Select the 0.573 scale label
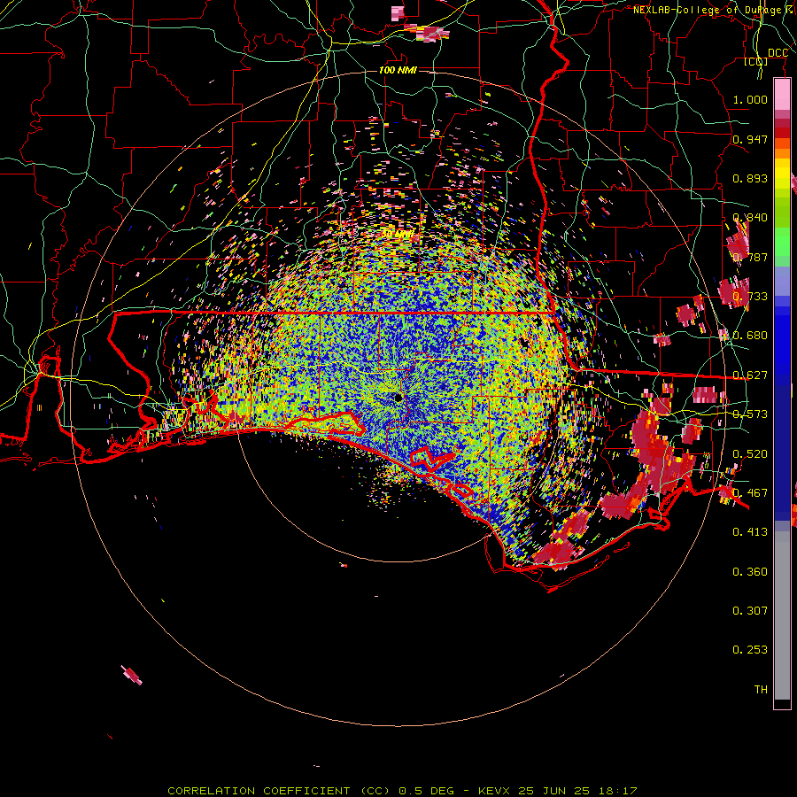Viewport: 797px width, 797px height. coord(750,414)
